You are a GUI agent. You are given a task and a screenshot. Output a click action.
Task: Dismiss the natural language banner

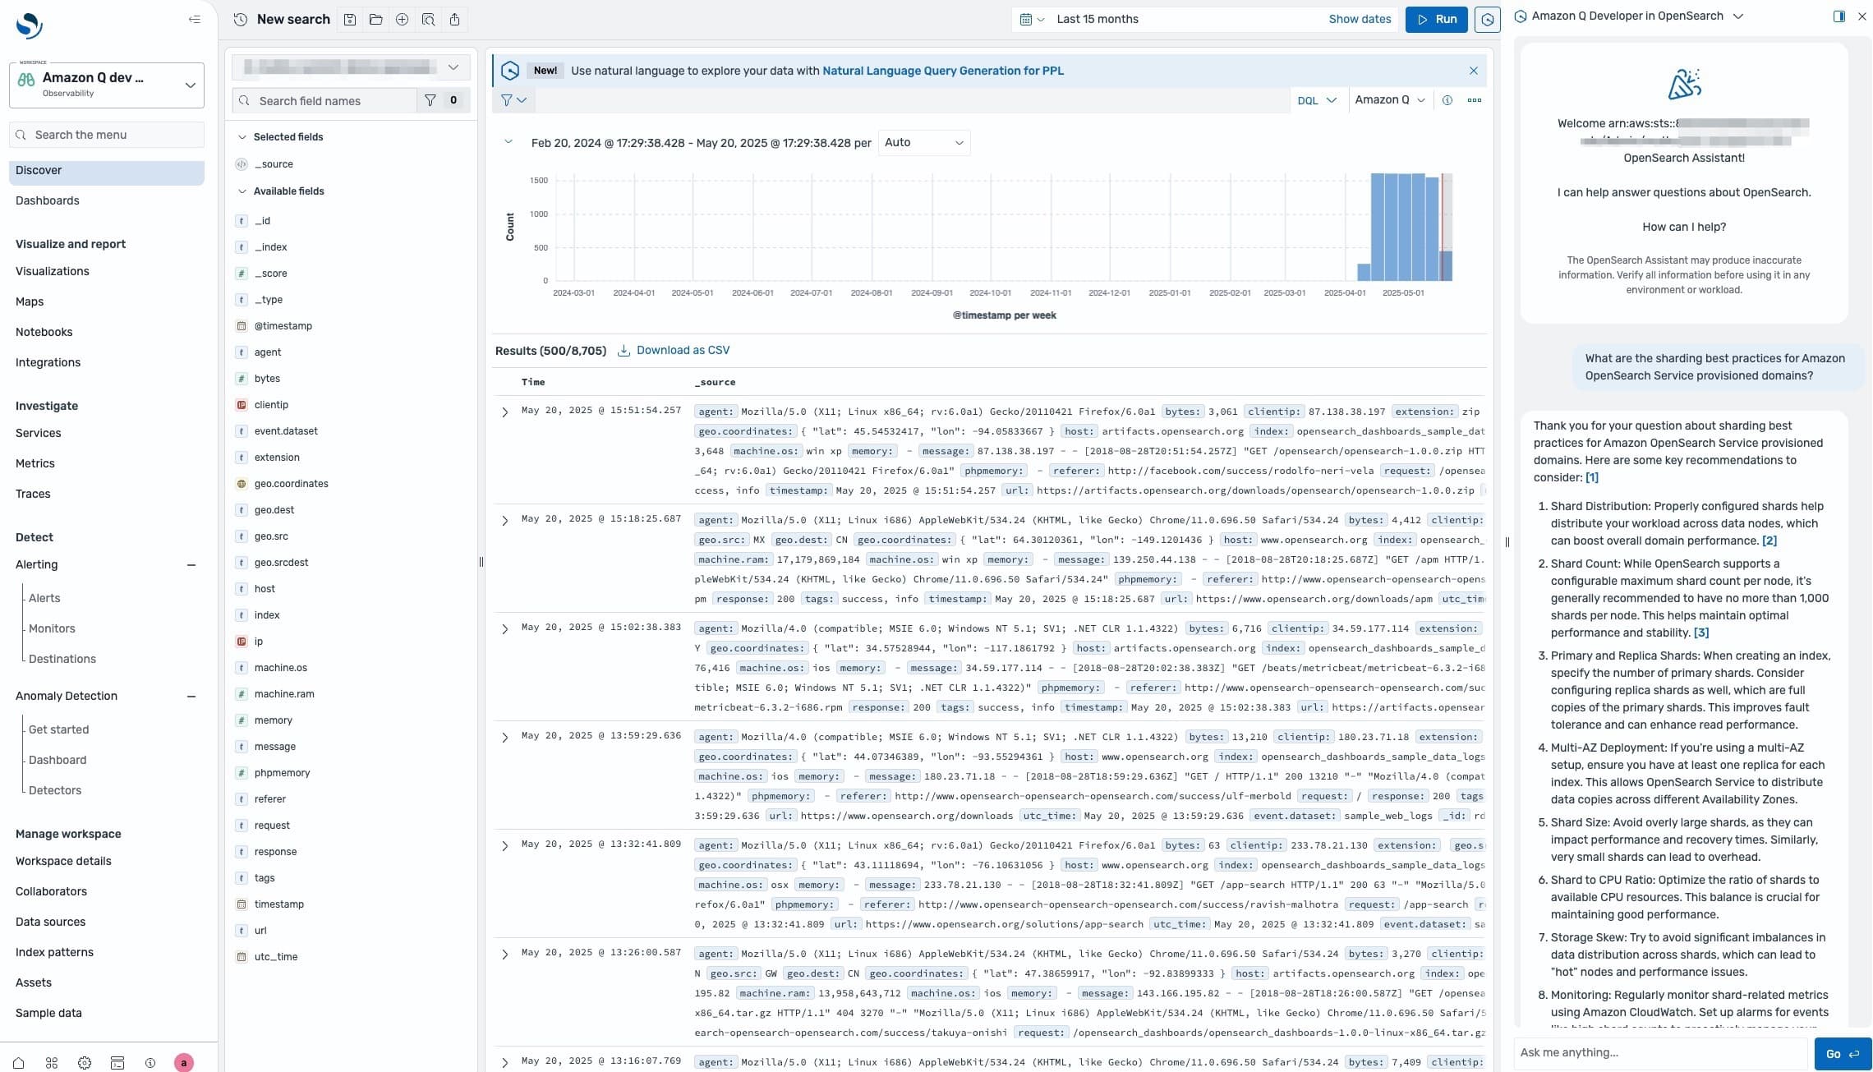(x=1474, y=71)
